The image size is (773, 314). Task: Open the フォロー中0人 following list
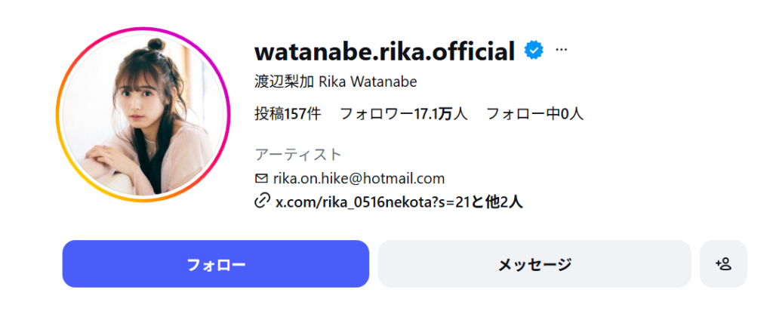click(534, 114)
